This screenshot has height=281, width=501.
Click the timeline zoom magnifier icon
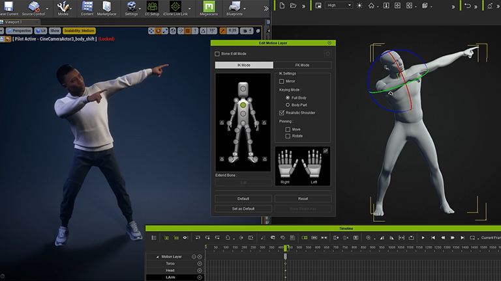tap(368, 237)
